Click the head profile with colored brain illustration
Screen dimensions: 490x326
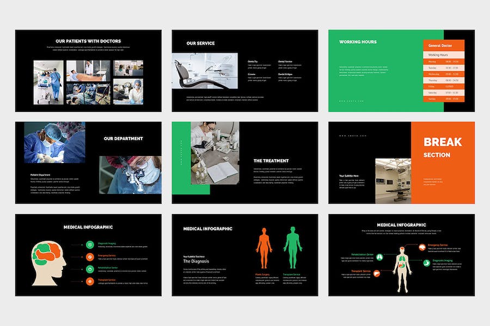49,264
